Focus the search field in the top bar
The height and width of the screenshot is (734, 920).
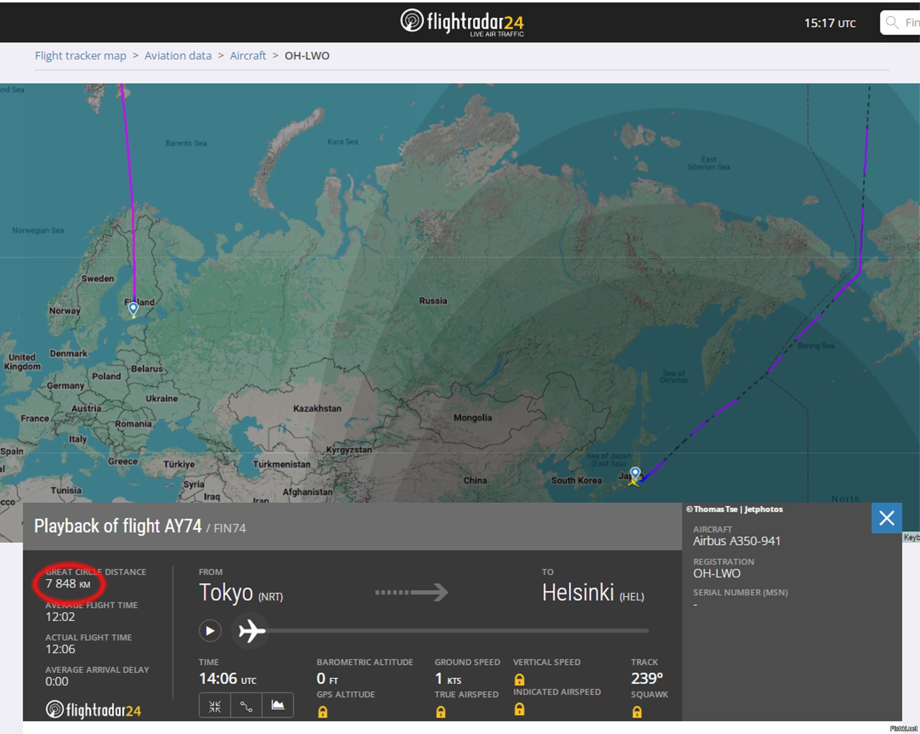(x=900, y=22)
